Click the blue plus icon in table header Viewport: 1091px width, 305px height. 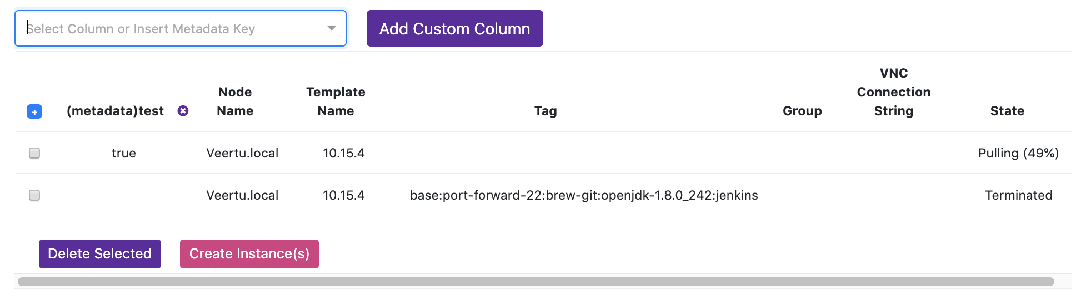coord(34,112)
